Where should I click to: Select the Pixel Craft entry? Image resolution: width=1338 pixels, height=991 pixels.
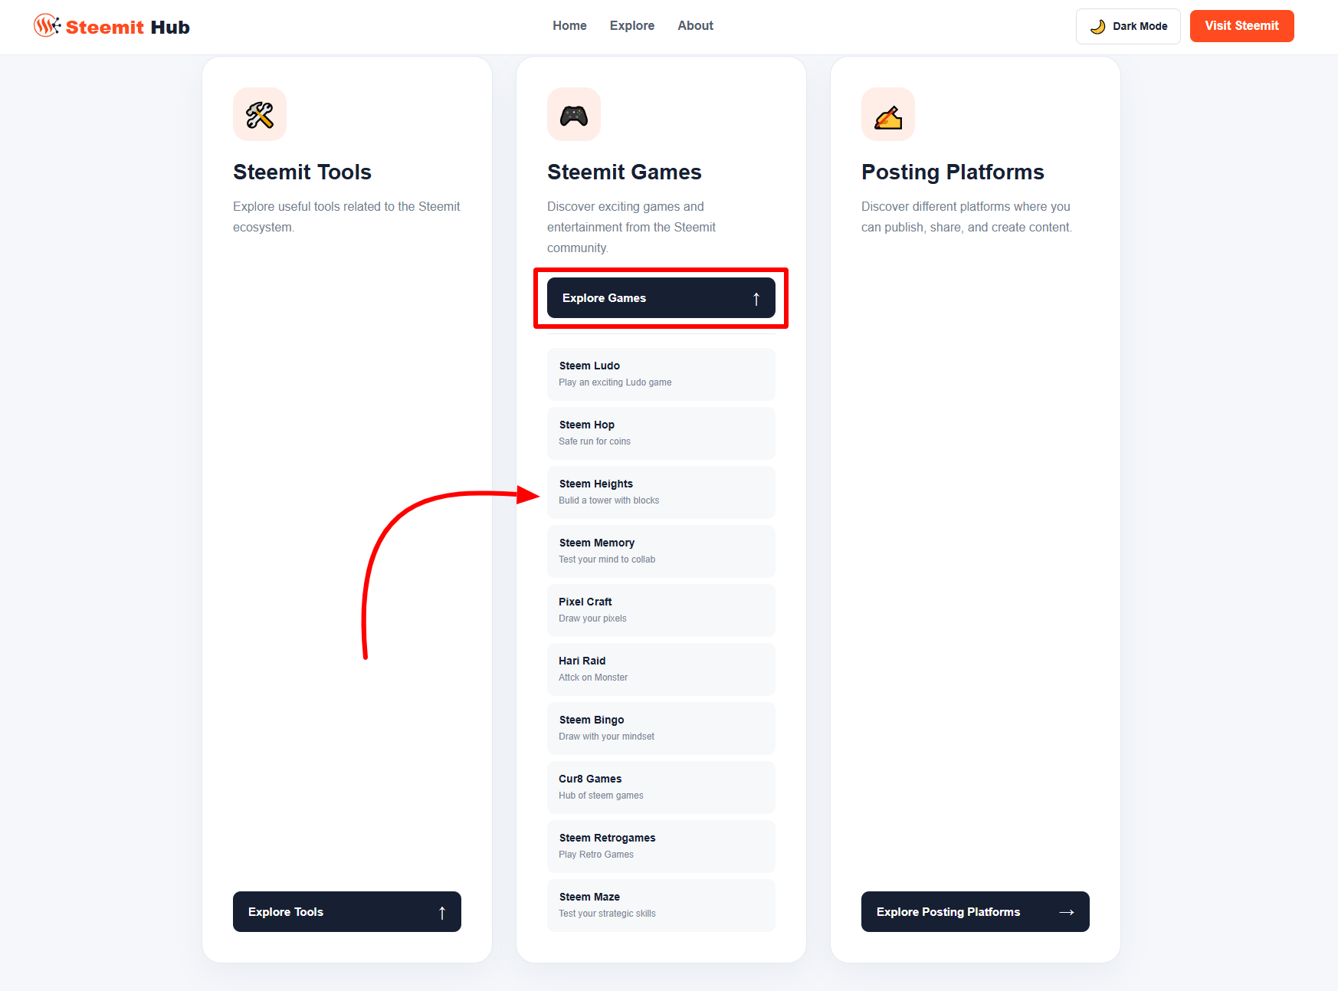click(x=661, y=610)
